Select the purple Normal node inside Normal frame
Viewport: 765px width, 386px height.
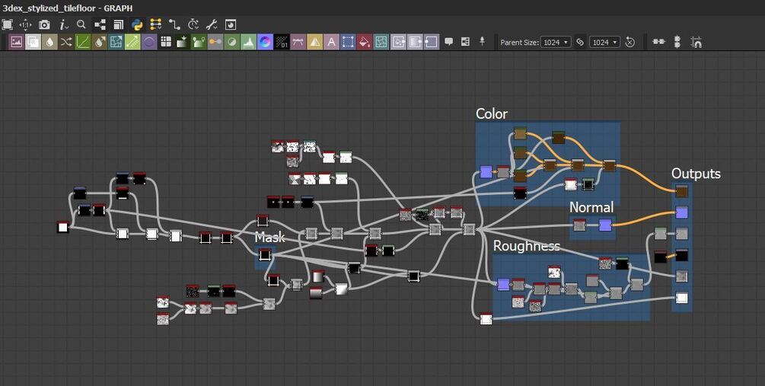pos(604,225)
